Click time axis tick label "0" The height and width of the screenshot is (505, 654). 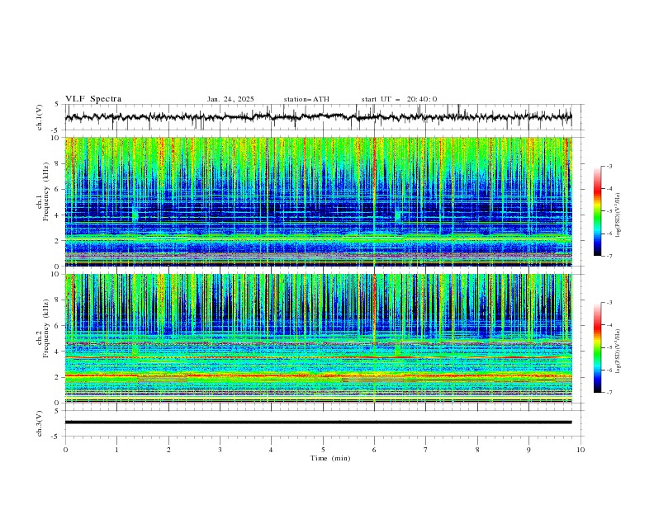pyautogui.click(x=65, y=450)
